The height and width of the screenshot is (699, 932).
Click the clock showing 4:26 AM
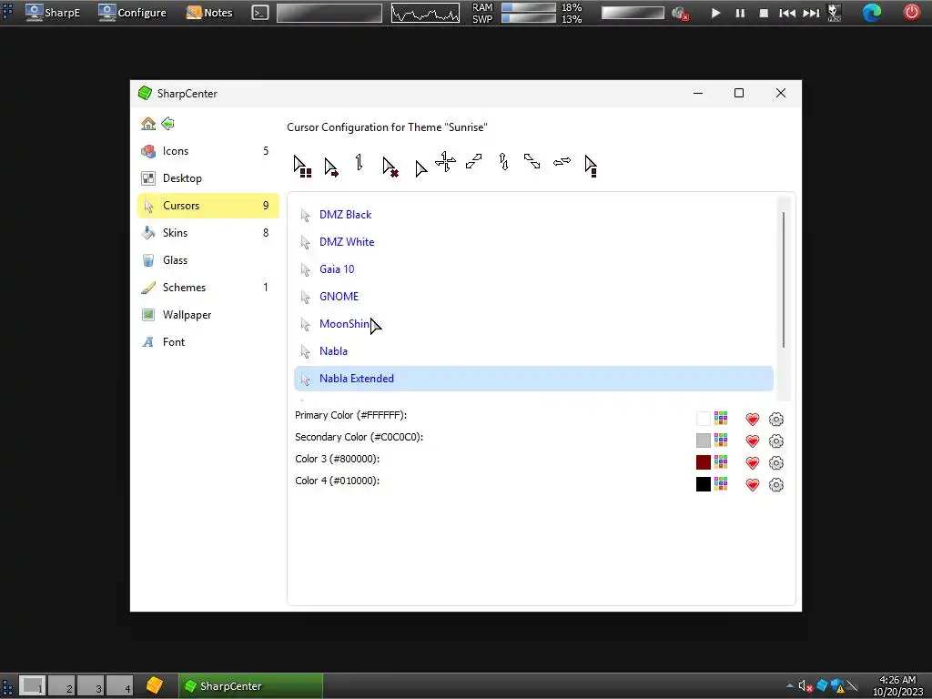[x=897, y=686]
